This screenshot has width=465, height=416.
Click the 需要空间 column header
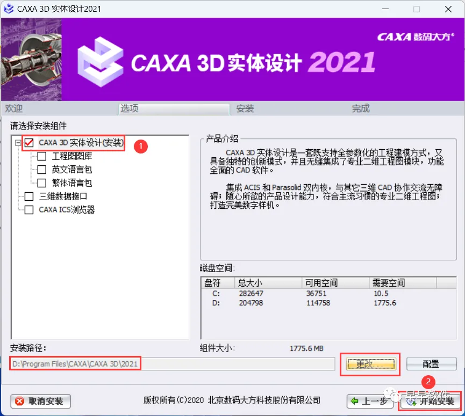click(403, 283)
